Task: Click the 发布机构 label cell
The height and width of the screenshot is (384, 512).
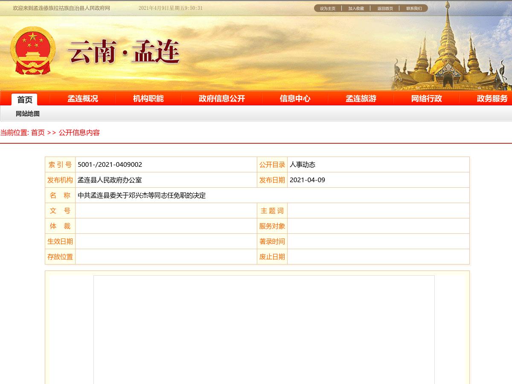Action: tap(60, 180)
